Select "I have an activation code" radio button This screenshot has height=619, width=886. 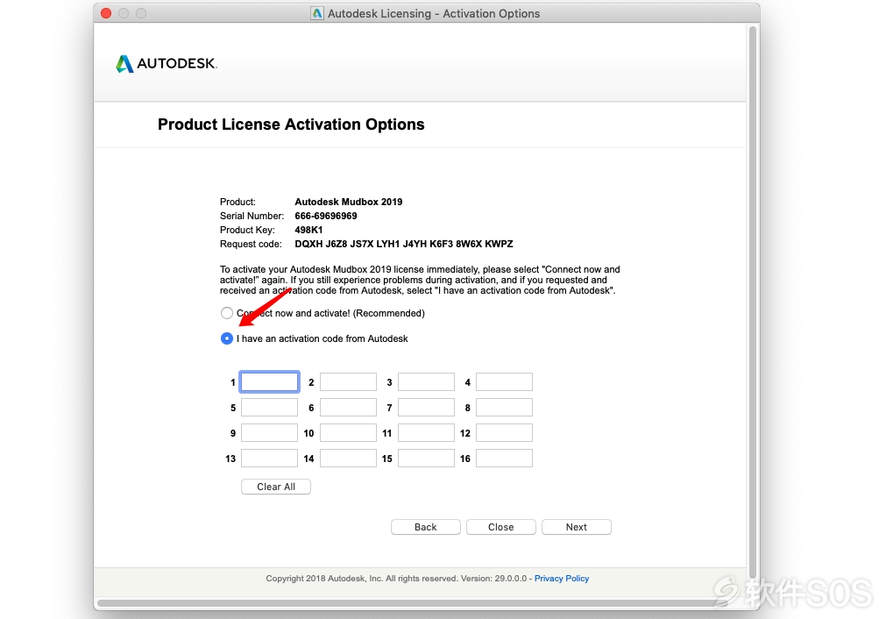[227, 338]
